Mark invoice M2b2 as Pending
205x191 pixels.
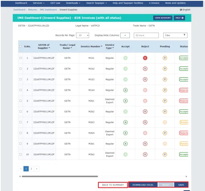[x=165, y=112]
